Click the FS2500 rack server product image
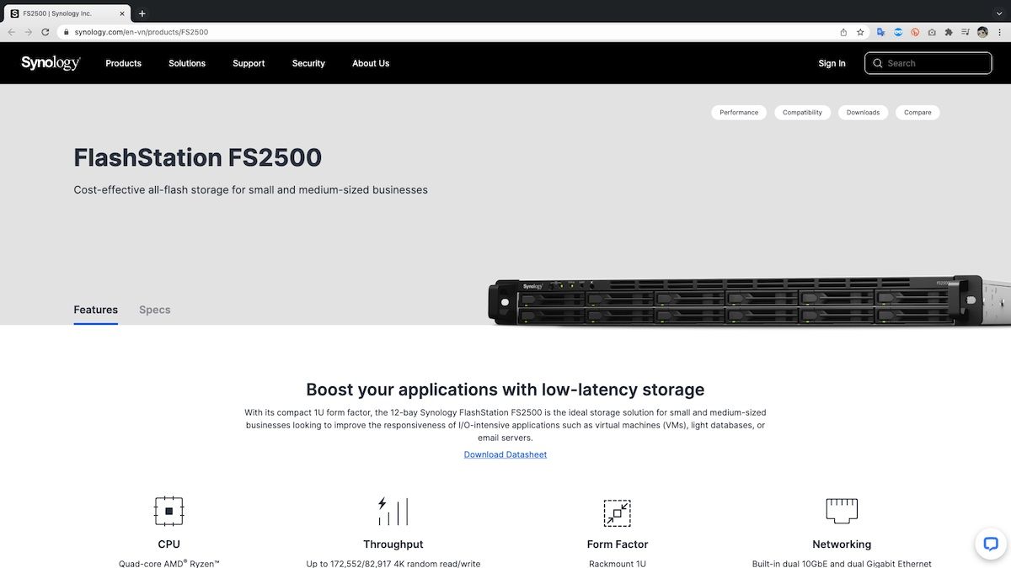This screenshot has height=568, width=1011. [750, 300]
